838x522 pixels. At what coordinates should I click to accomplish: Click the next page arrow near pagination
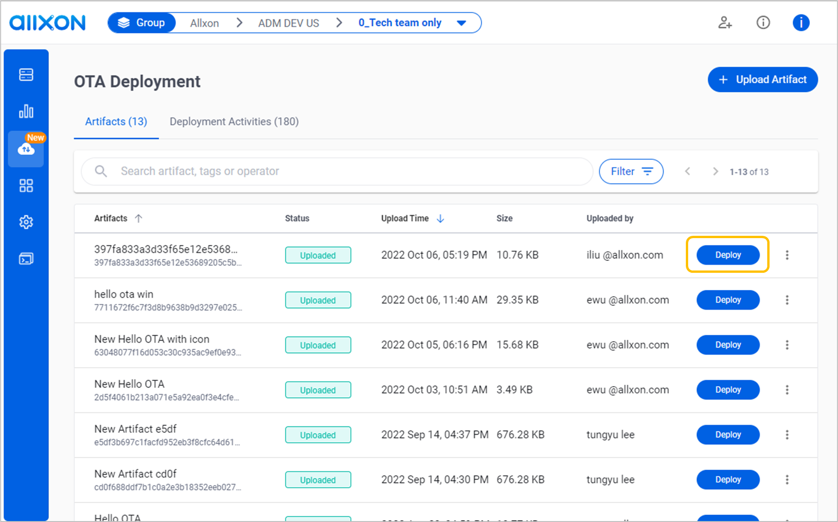coord(715,171)
